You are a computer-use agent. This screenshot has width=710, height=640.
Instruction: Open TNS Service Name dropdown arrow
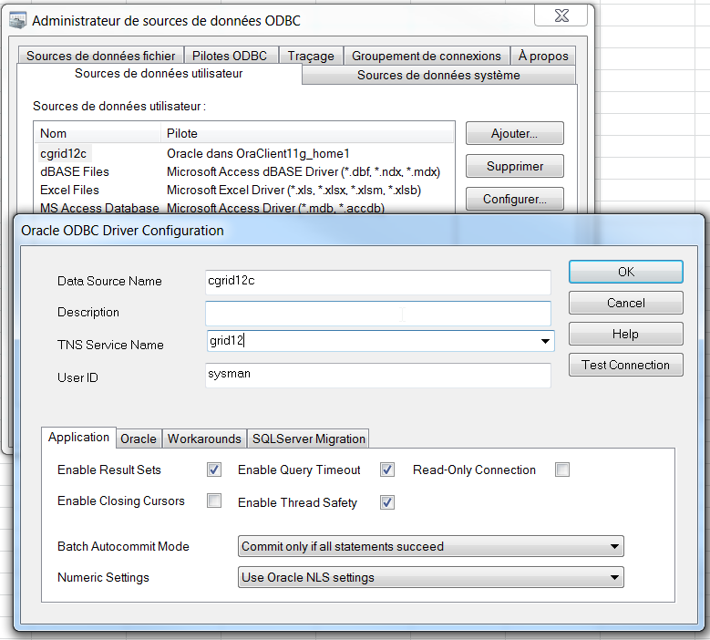pyautogui.click(x=545, y=341)
